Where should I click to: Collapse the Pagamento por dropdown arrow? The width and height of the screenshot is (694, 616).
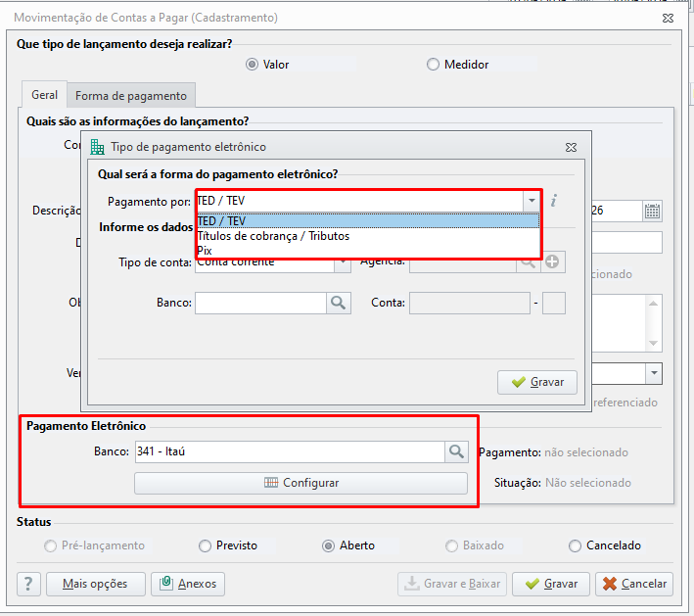click(x=532, y=201)
